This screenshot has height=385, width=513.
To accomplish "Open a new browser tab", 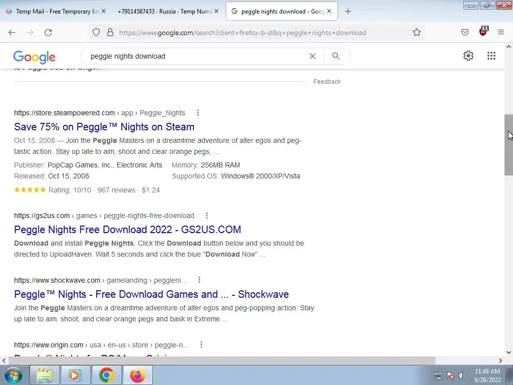I will click(348, 12).
